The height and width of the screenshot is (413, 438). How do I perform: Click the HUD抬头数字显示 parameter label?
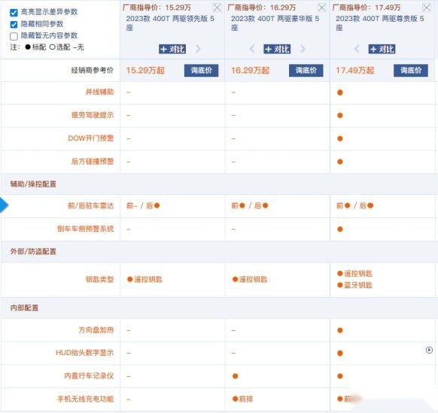coord(84,353)
